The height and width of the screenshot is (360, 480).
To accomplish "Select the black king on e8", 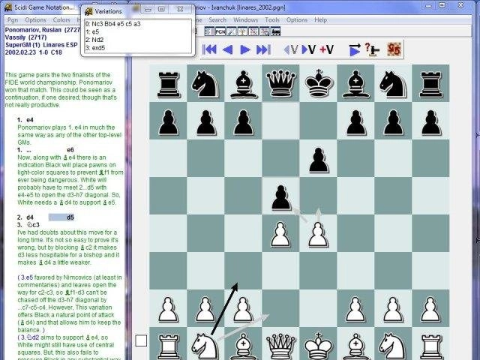I will tap(318, 83).
